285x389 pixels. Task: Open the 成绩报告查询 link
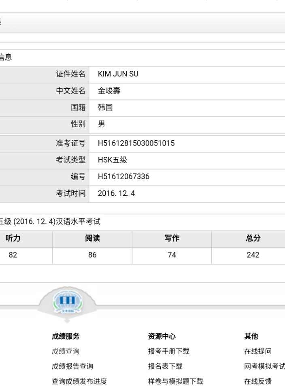click(72, 366)
